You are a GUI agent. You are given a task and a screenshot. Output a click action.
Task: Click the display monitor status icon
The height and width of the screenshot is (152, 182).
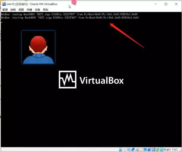click(x=145, y=149)
